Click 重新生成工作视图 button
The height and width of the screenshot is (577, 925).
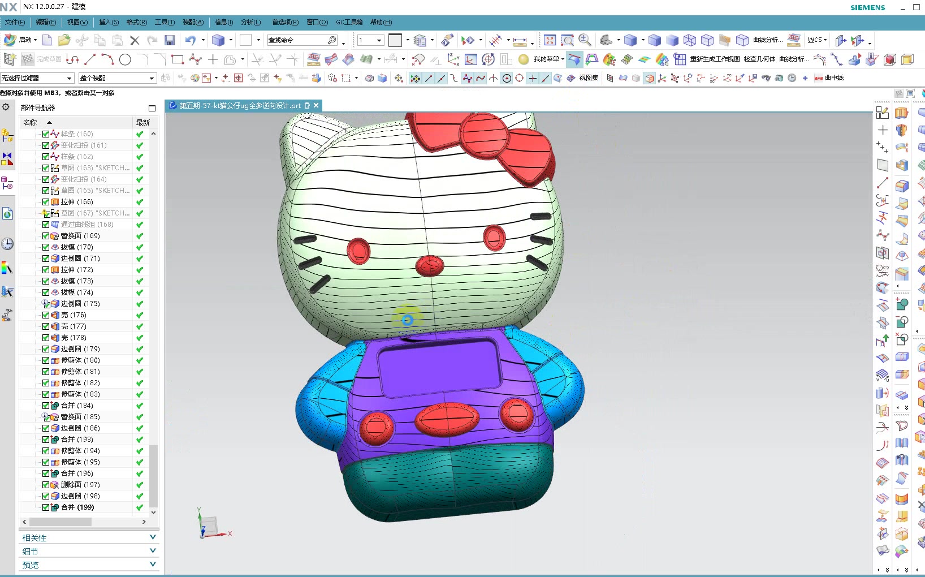pos(715,59)
